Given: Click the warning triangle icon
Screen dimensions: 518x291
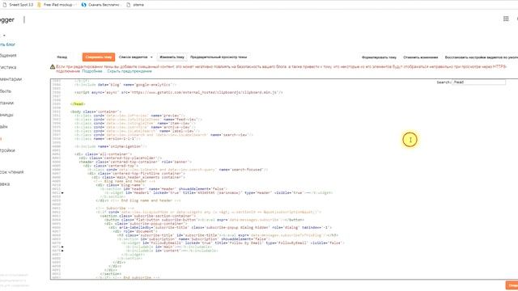Looking at the screenshot, I should [x=53, y=67].
